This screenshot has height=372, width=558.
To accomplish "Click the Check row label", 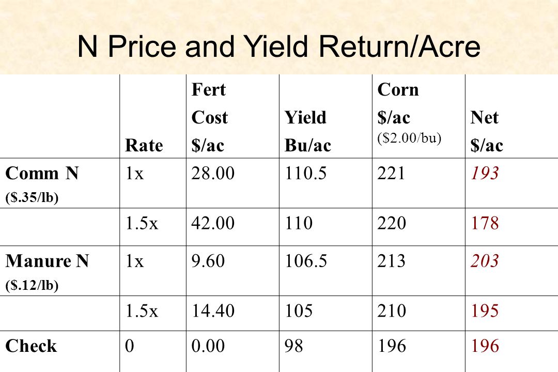I will click(x=31, y=346).
